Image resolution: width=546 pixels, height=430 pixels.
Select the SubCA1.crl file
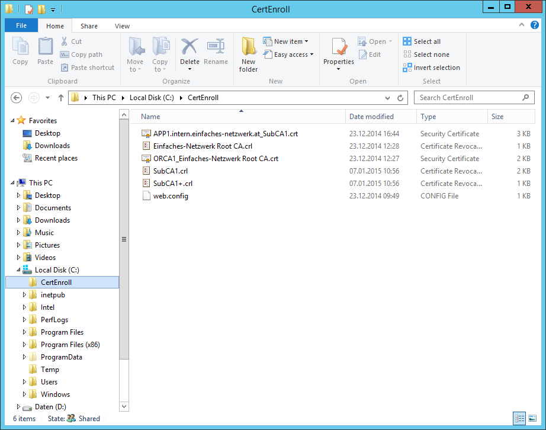click(x=171, y=171)
